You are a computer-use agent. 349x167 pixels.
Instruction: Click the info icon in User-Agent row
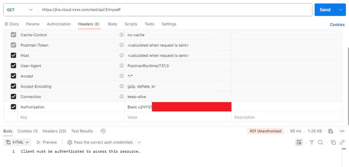click(x=122, y=66)
